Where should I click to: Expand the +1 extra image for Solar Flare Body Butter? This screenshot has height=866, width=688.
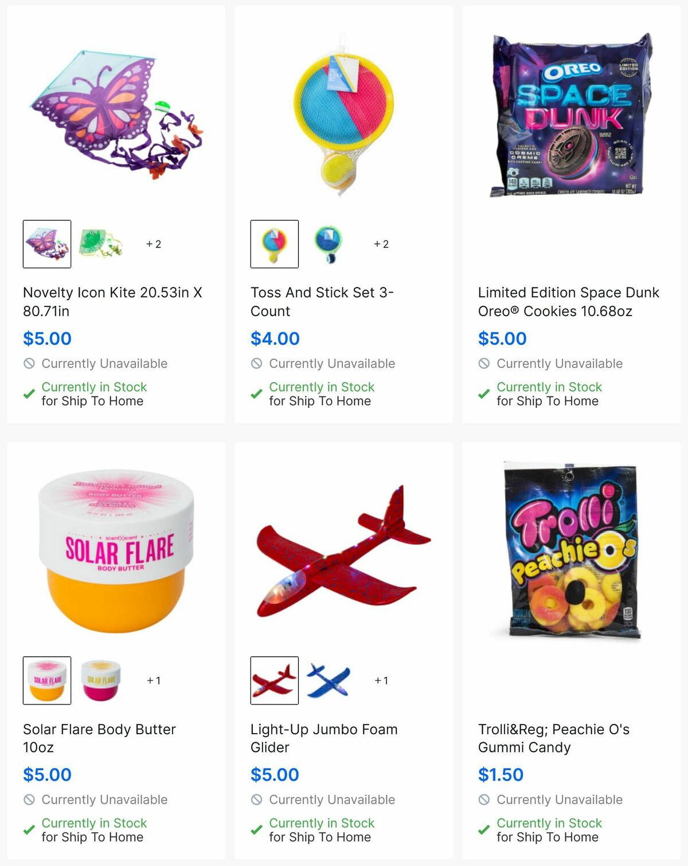tap(153, 680)
